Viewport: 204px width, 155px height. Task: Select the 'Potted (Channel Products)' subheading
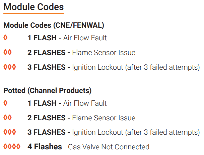pyautogui.click(x=47, y=90)
